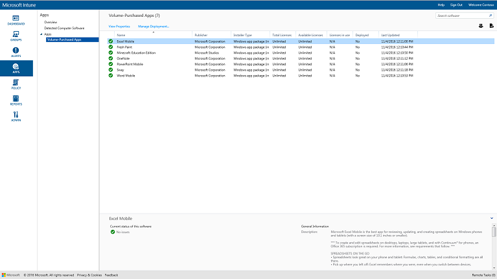Open the Reports workspace
497x279 pixels.
pyautogui.click(x=16, y=100)
